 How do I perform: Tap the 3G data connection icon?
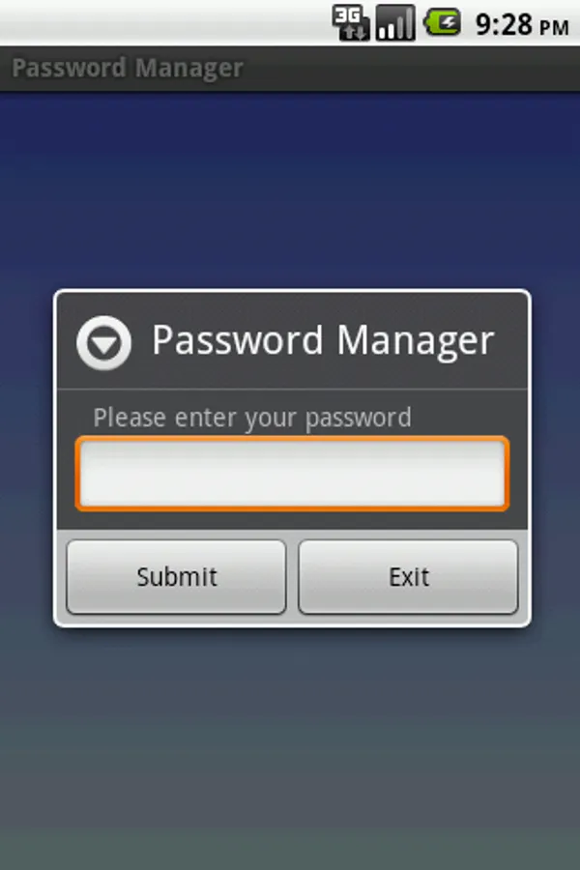pos(351,22)
